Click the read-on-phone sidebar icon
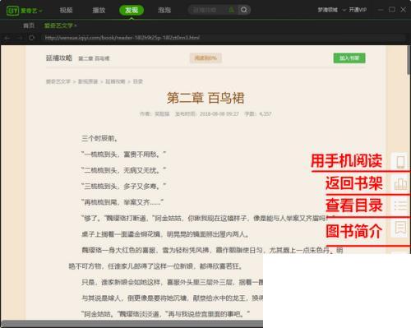This screenshot has width=411, height=328. [400, 162]
